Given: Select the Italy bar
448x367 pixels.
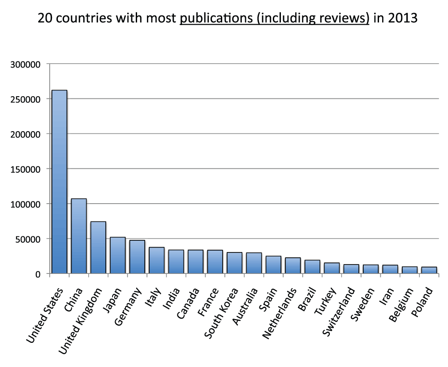Looking at the screenshot, I should [x=156, y=260].
